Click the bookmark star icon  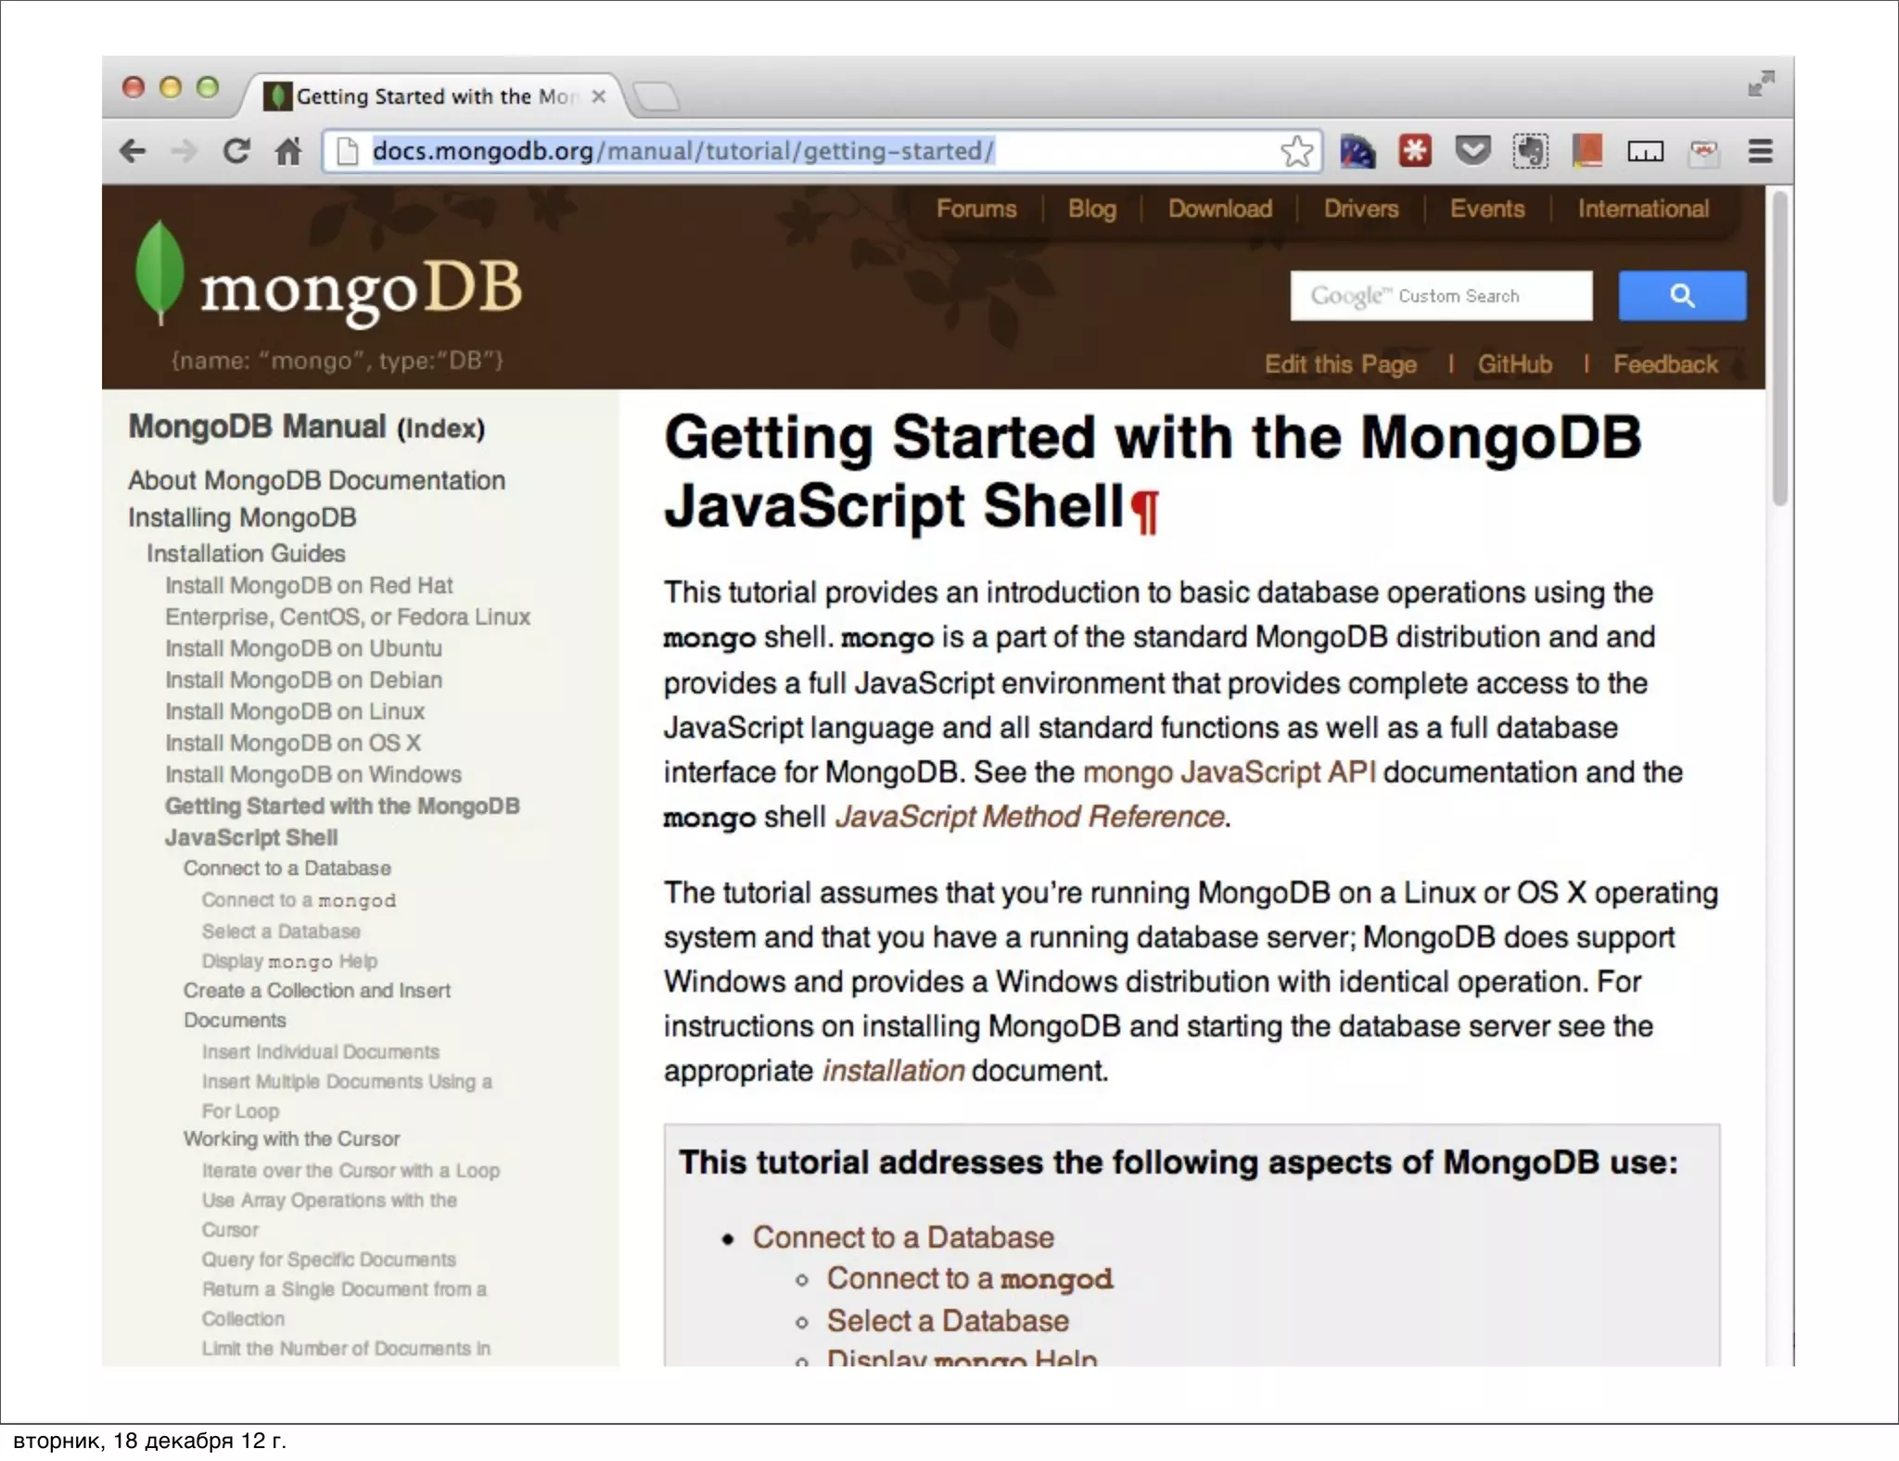(x=1296, y=151)
